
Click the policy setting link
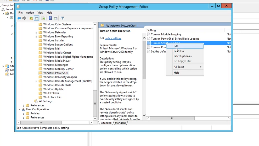[x=113, y=38]
